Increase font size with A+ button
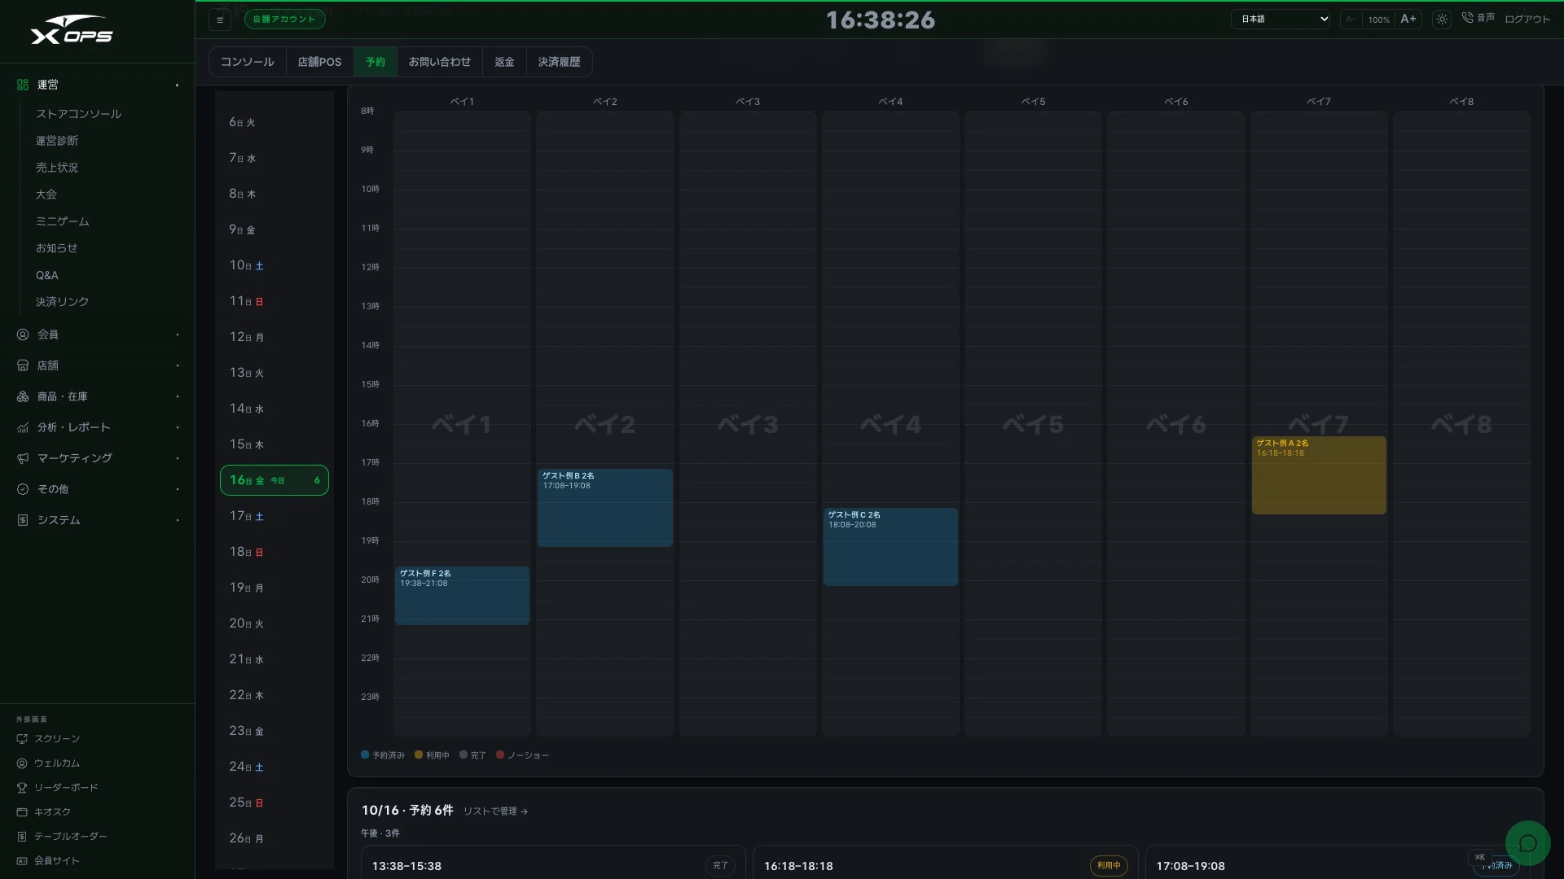The image size is (1564, 879). [1408, 19]
